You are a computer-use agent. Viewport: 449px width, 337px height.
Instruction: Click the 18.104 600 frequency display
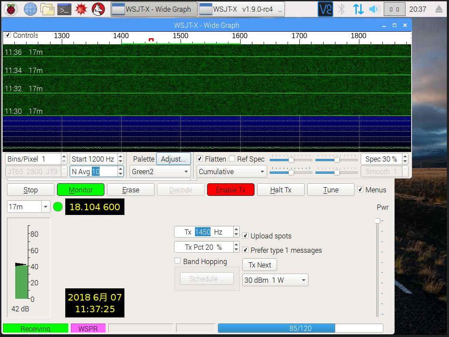95,207
